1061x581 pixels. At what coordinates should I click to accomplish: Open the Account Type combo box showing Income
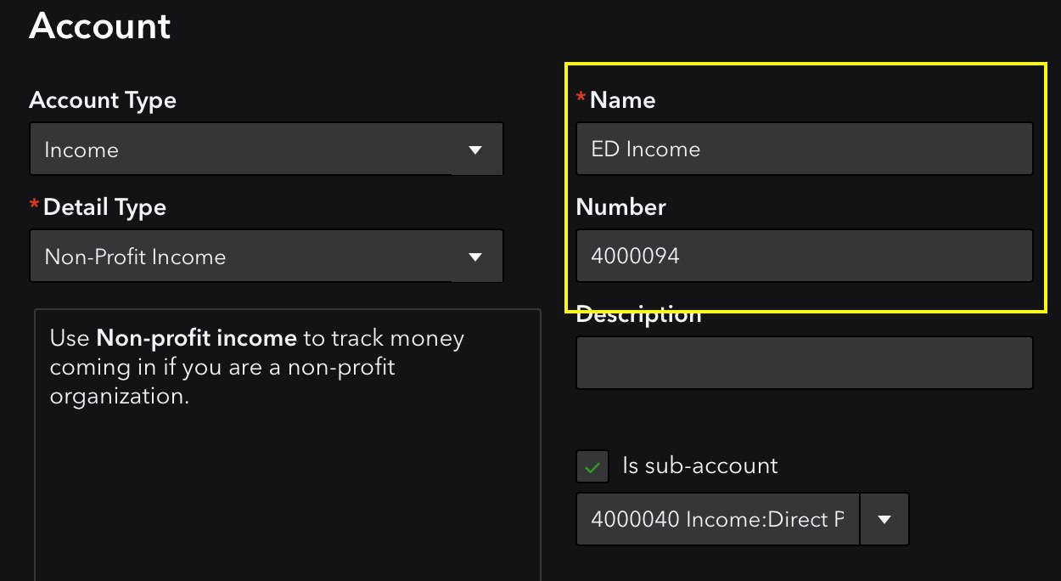click(x=267, y=148)
